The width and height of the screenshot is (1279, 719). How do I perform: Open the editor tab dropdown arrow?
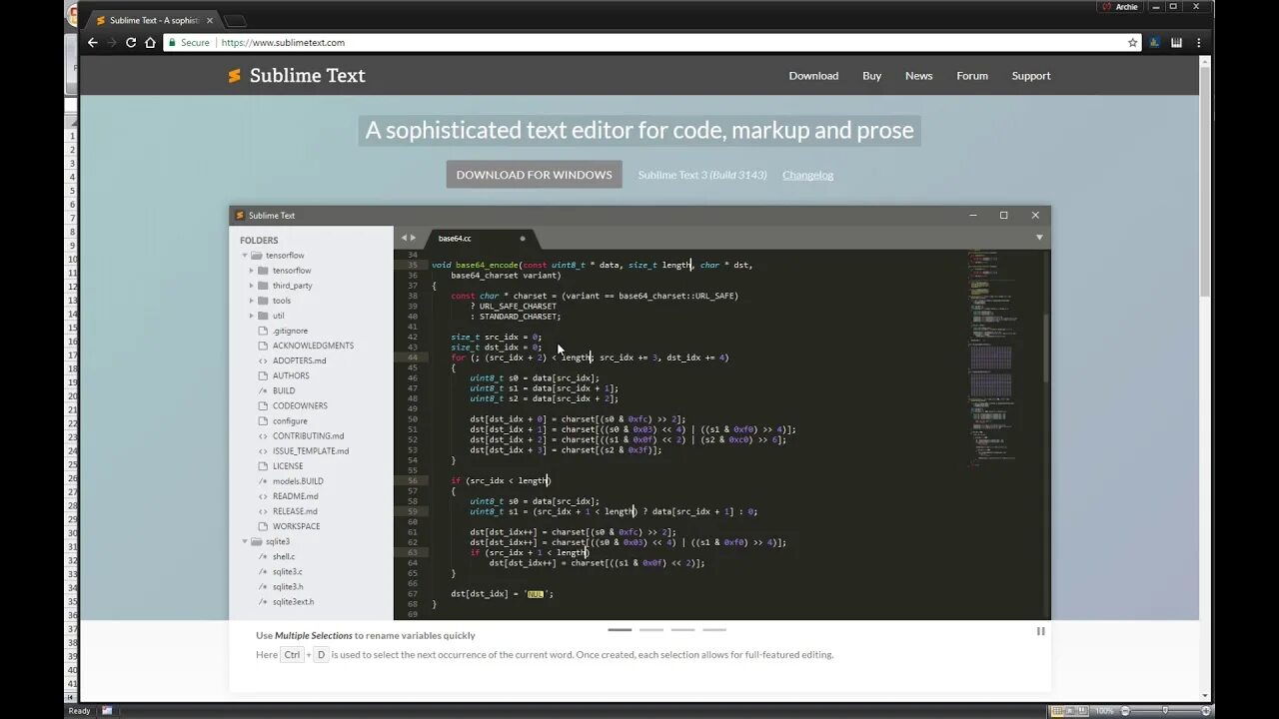tap(1039, 238)
